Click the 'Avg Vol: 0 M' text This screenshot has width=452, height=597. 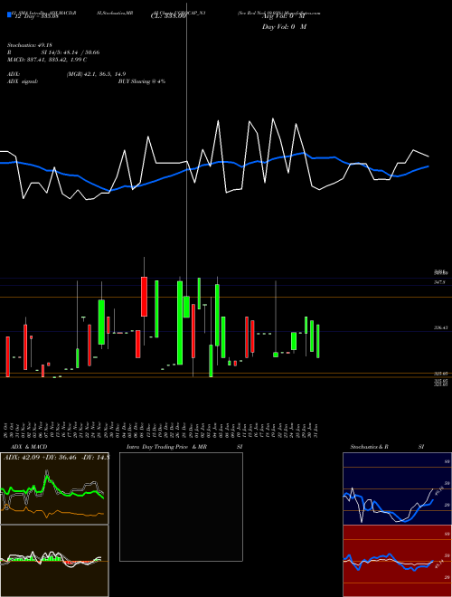[x=284, y=16]
